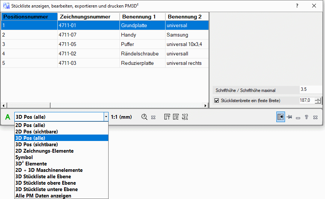The image size is (325, 199).
Task: Toggle Stücklistenbreite ein (feste Breite) checkbox
Action: [x=216, y=101]
